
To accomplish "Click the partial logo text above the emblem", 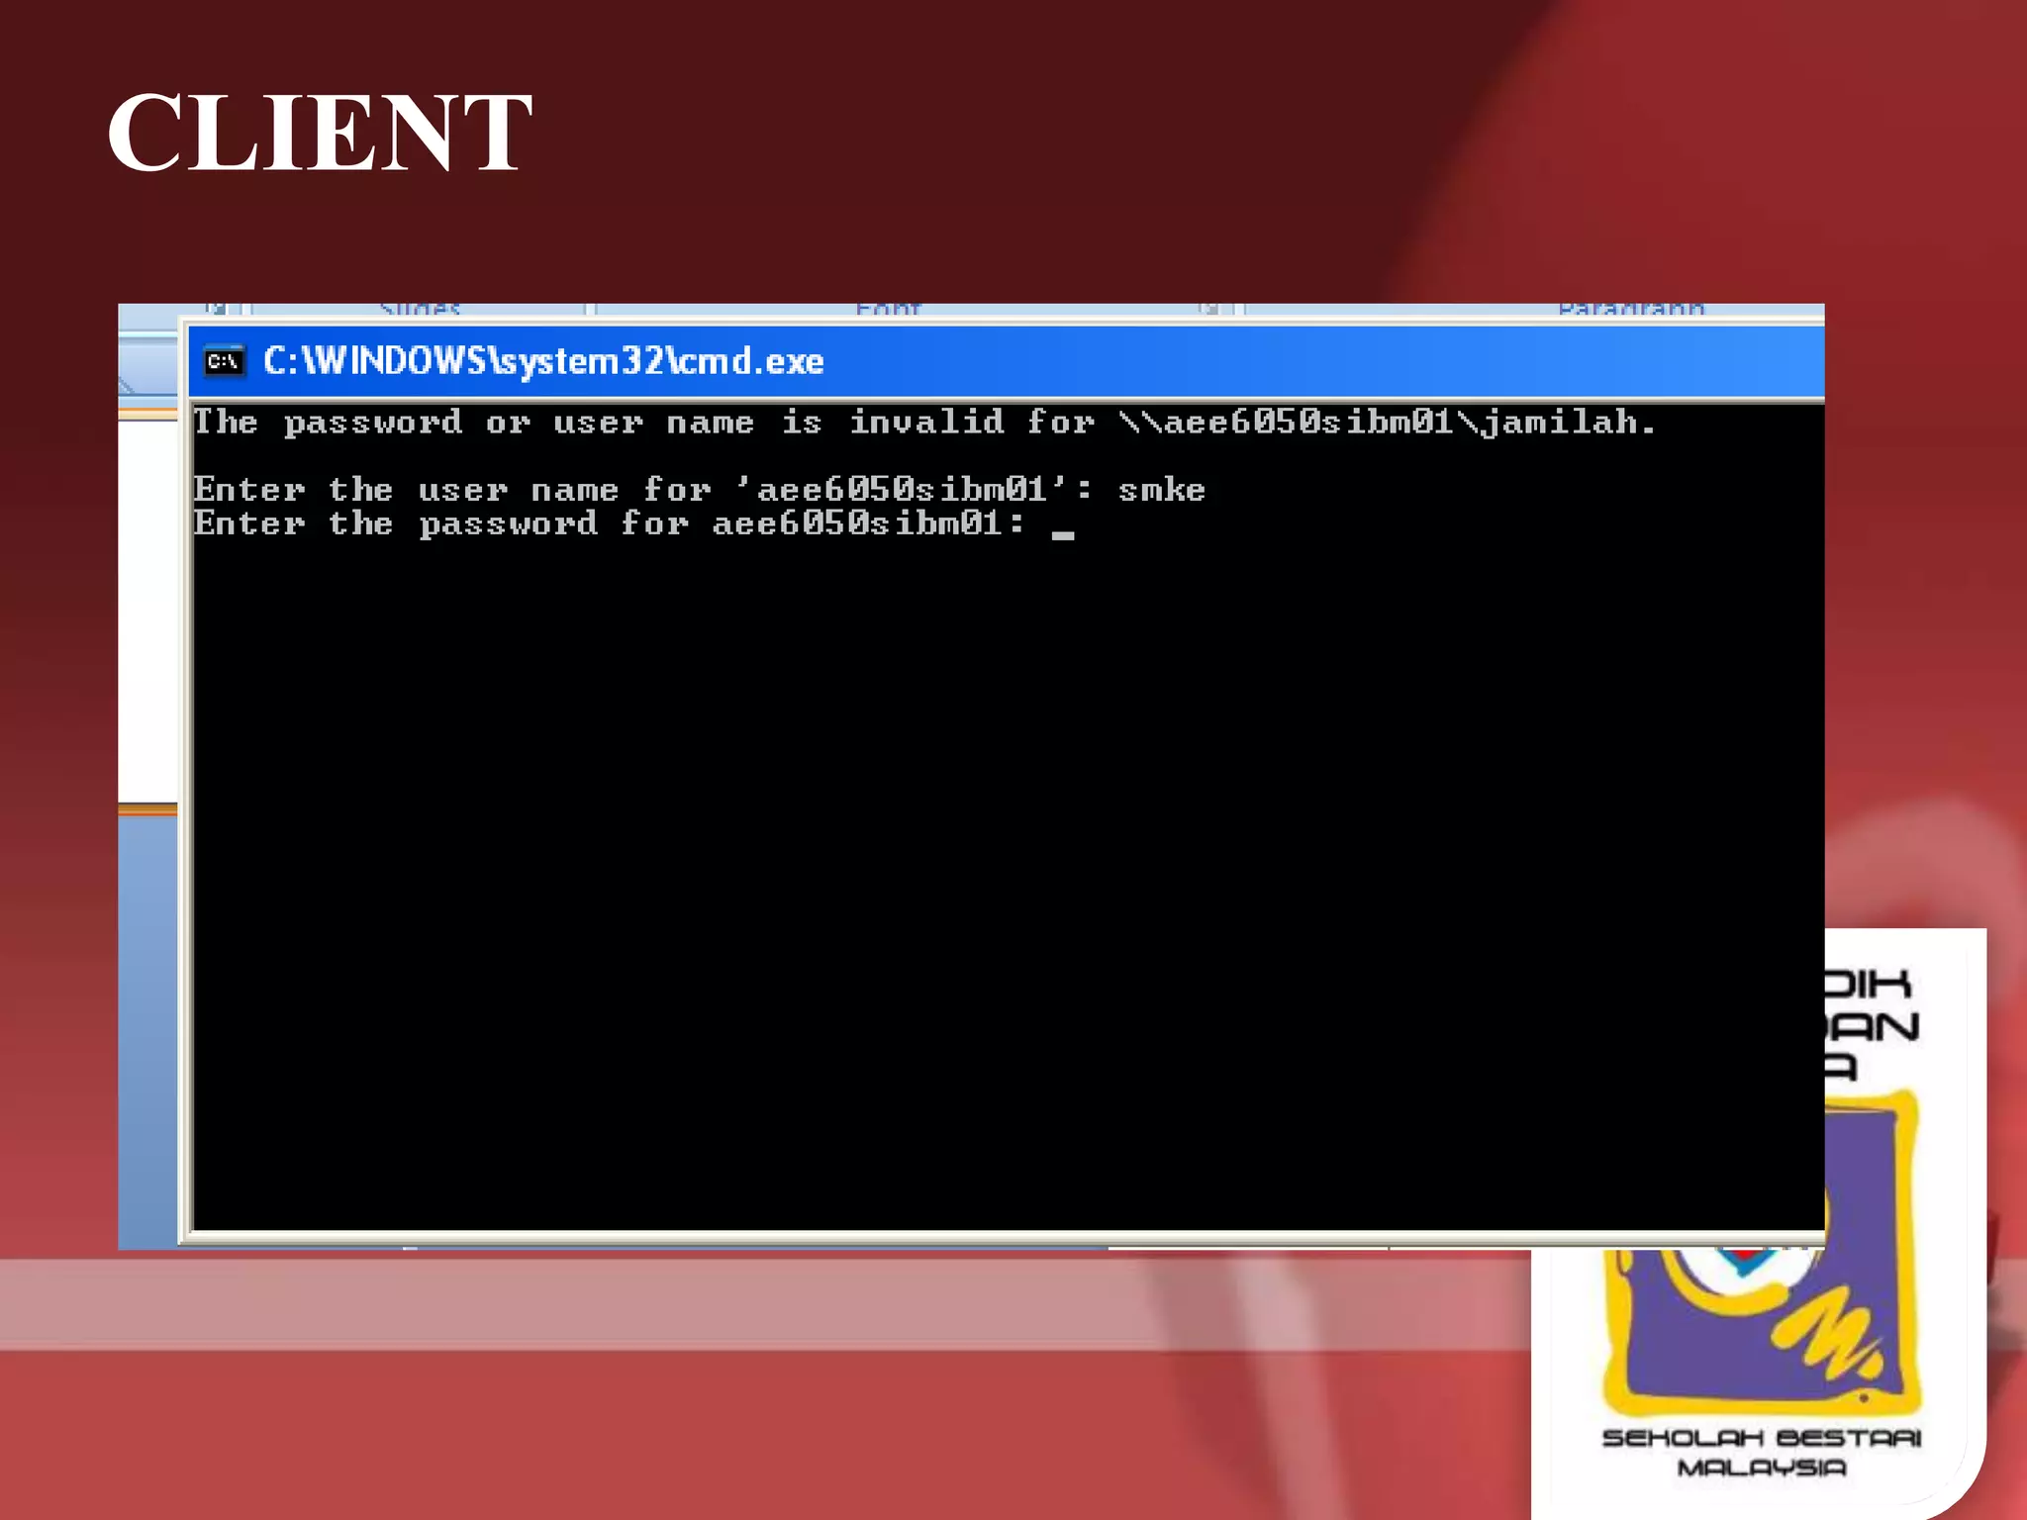I will [1871, 1024].
